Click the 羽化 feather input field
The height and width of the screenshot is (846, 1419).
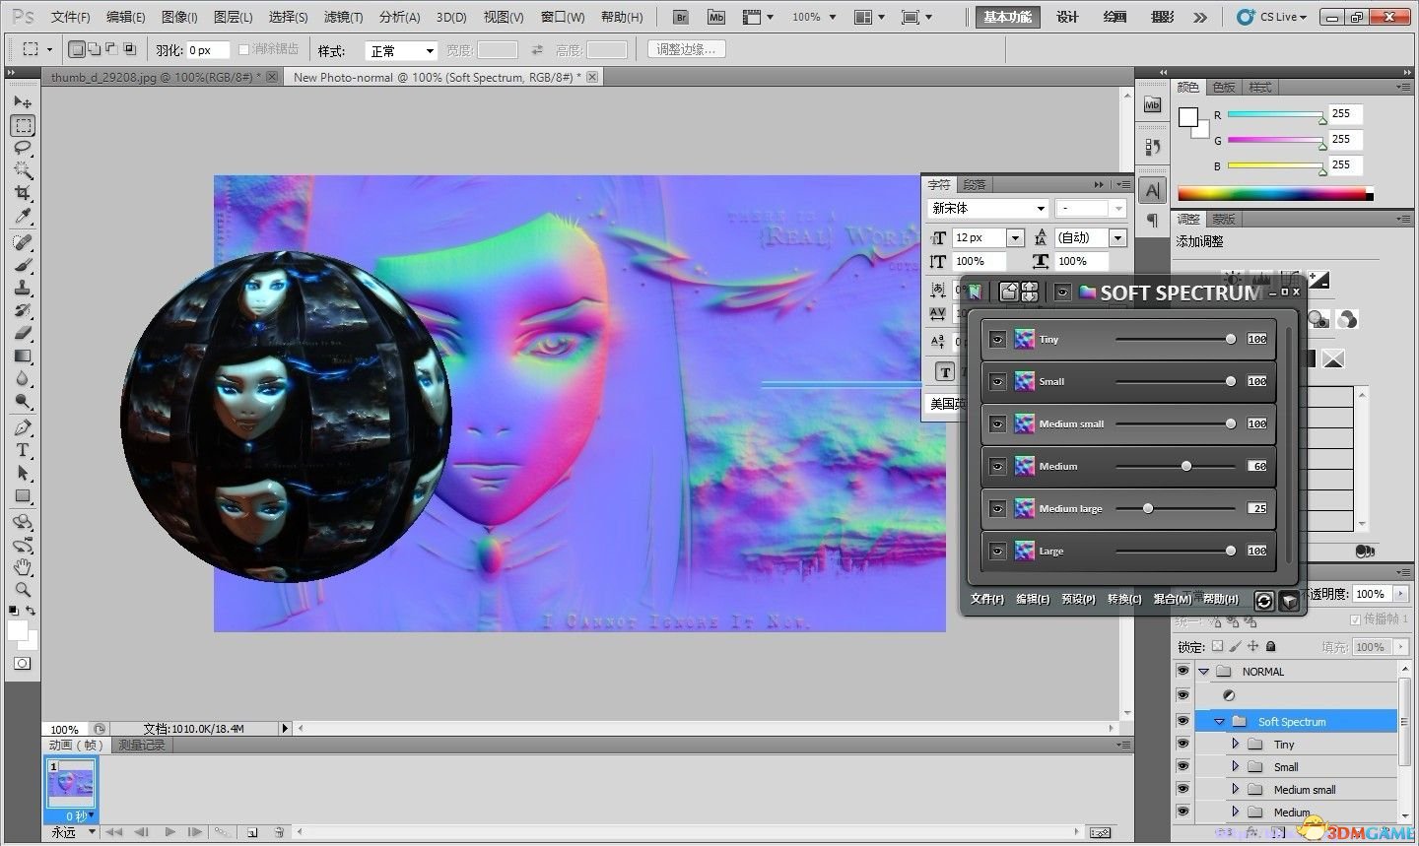[x=207, y=50]
